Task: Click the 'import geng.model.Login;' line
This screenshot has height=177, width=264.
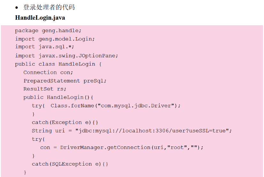Action: pyautogui.click(x=55, y=39)
